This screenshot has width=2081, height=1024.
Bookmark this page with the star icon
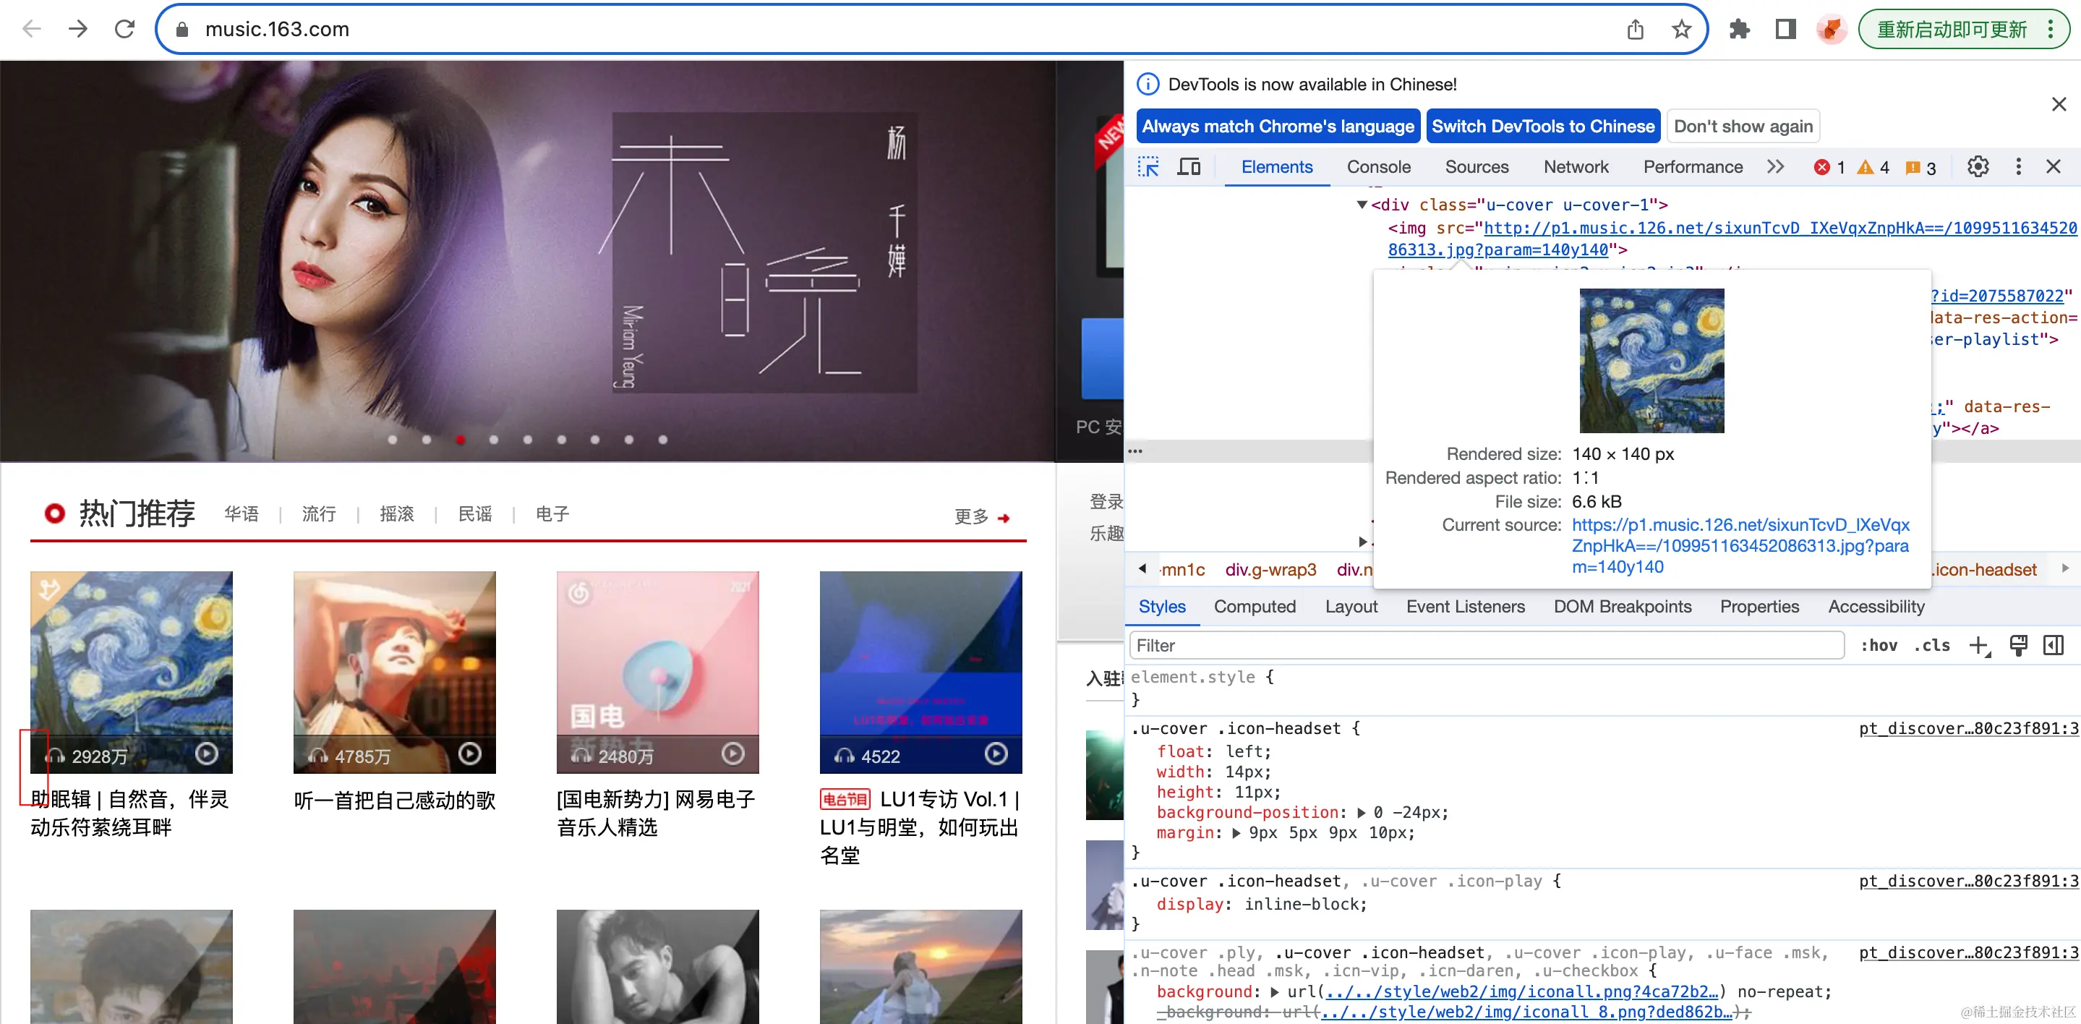point(1681,30)
